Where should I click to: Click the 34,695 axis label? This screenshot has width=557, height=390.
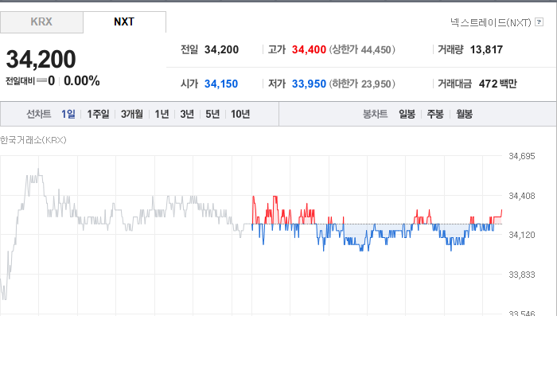522,156
